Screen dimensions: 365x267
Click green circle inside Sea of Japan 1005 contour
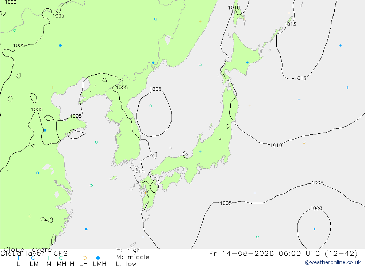151,106
